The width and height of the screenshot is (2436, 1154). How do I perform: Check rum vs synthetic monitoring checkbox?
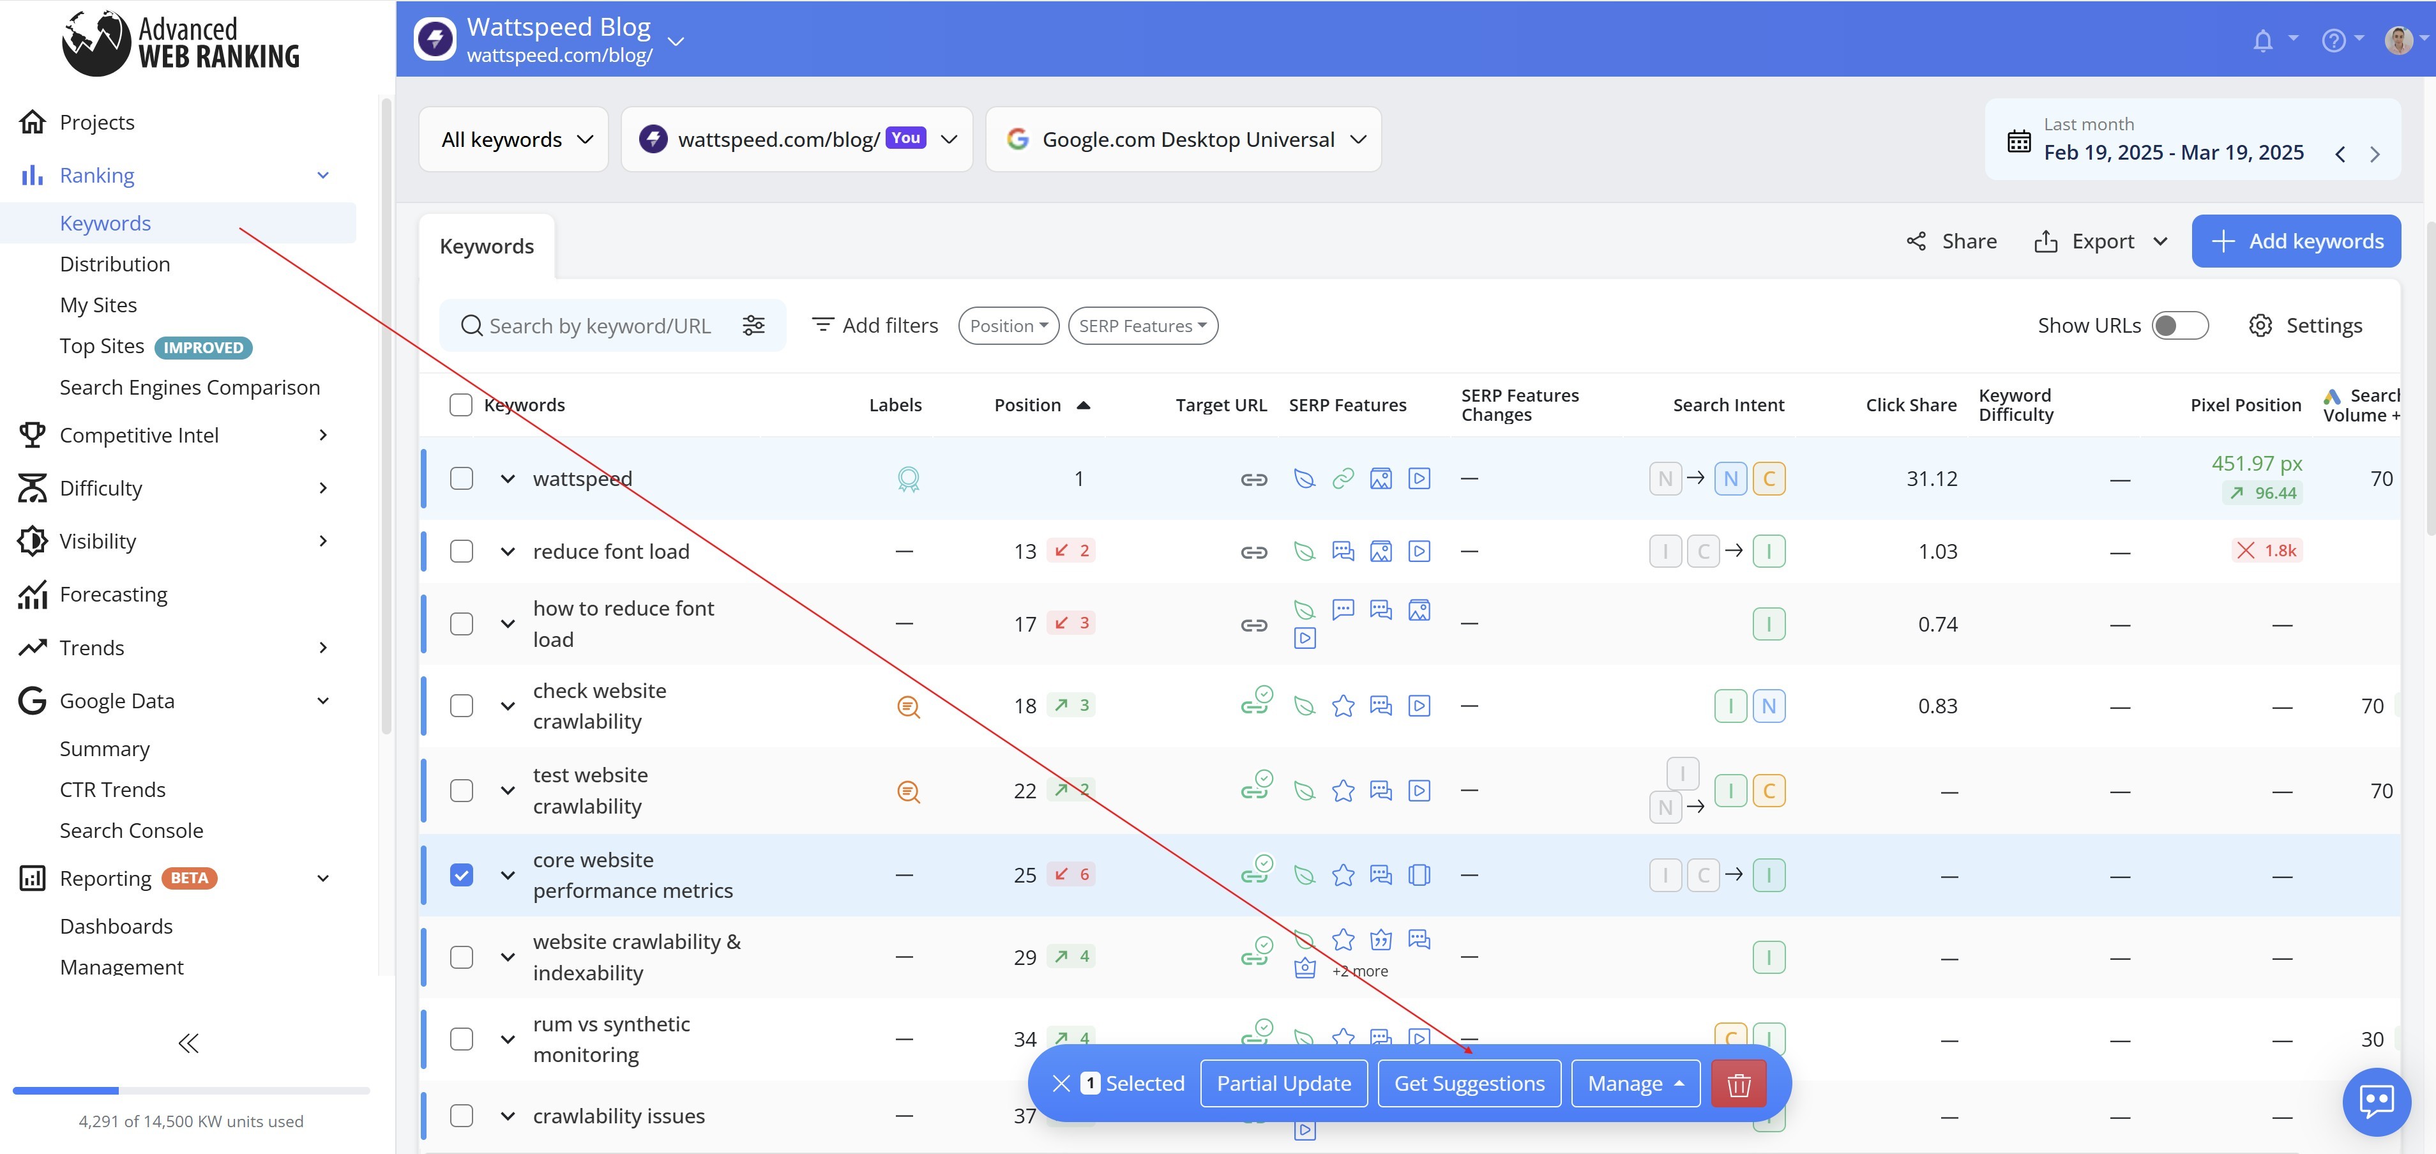point(462,1038)
